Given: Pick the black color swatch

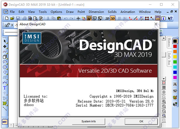Looking at the screenshot, I should click(x=175, y=41).
